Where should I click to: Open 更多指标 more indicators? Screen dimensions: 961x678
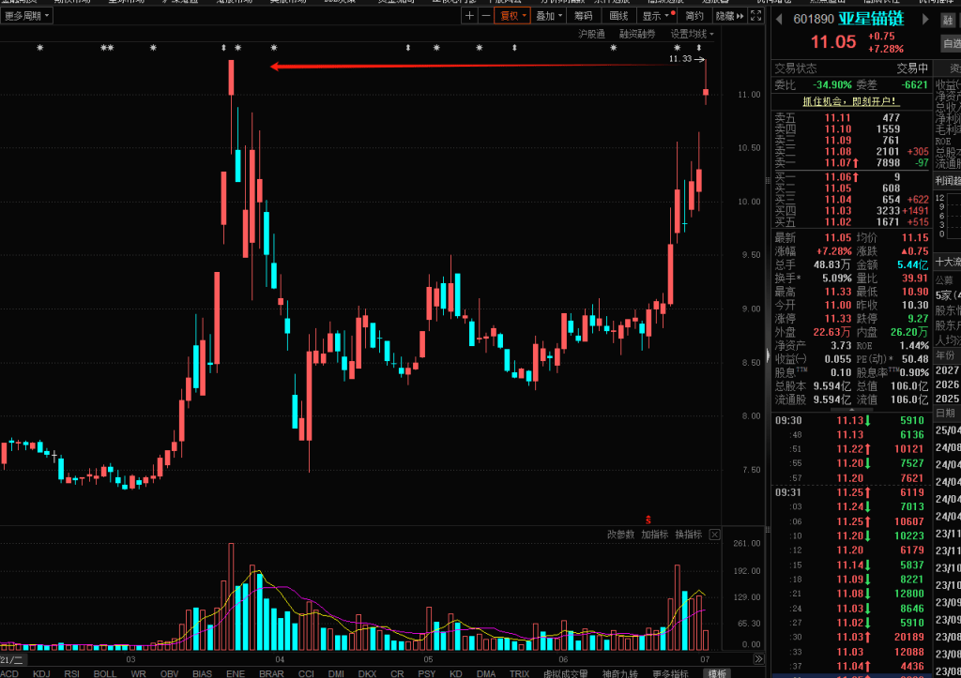coord(670,673)
